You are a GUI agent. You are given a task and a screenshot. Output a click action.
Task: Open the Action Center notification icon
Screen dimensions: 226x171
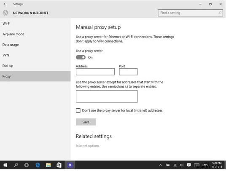coord(189,165)
